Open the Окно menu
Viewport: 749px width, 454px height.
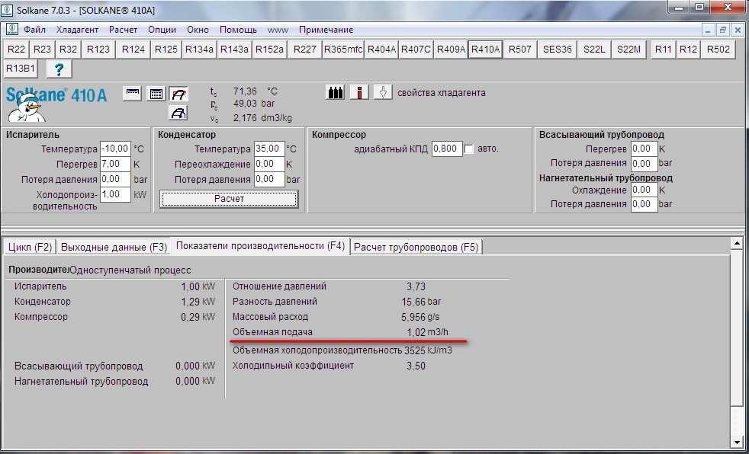tap(198, 30)
